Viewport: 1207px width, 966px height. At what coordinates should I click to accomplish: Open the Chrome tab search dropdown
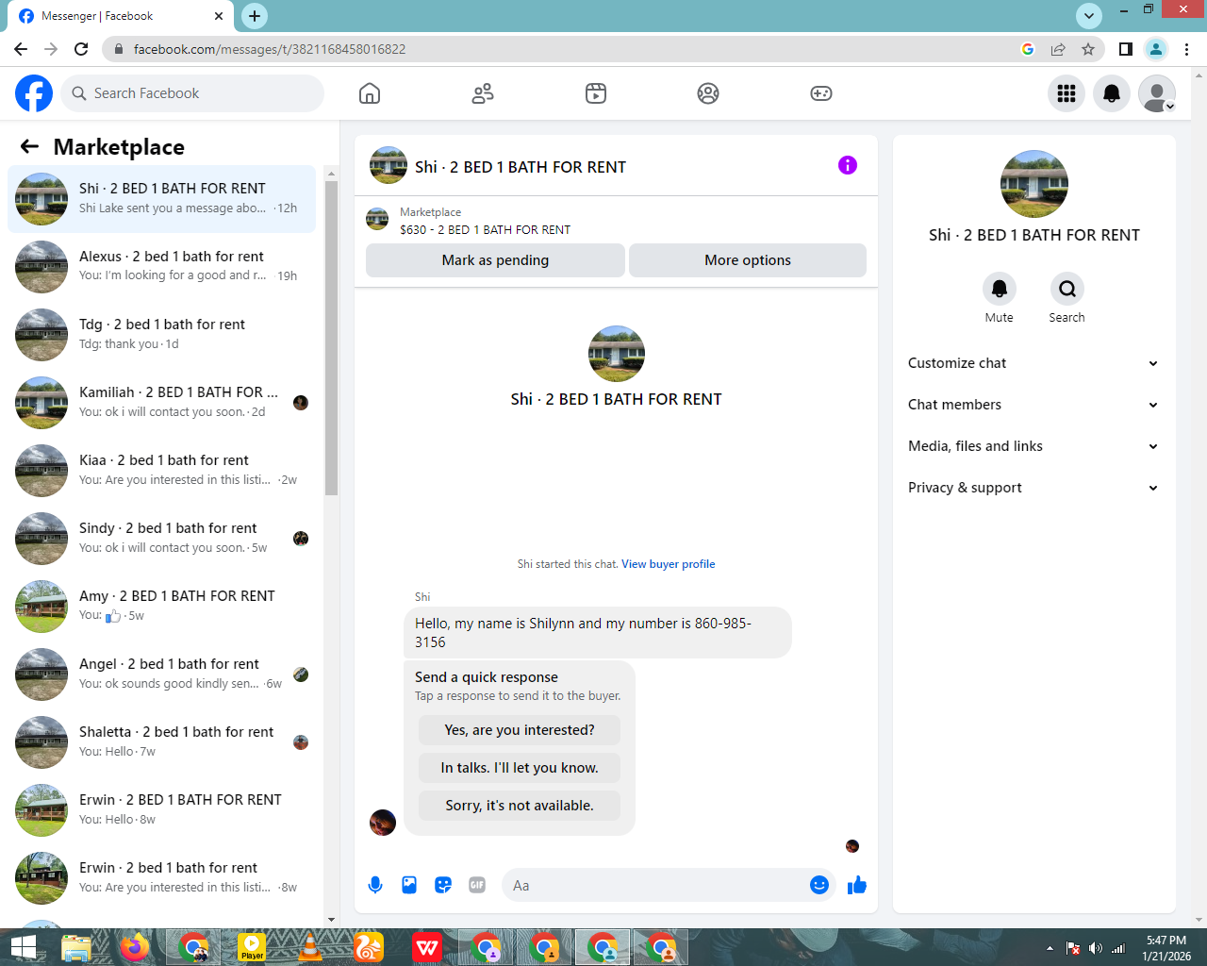click(1089, 16)
